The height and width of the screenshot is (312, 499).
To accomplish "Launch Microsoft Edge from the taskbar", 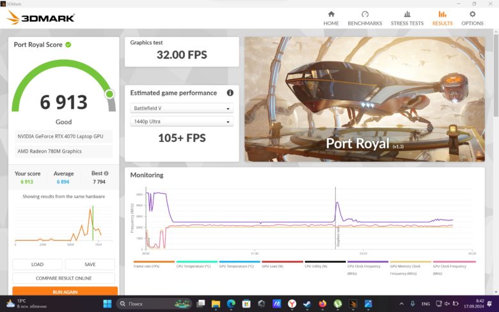I will point(231,304).
